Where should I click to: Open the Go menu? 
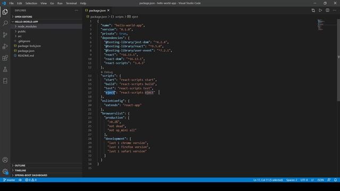pos(52,3)
